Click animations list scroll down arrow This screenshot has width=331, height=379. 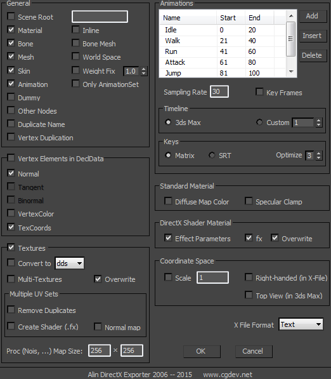click(x=291, y=72)
